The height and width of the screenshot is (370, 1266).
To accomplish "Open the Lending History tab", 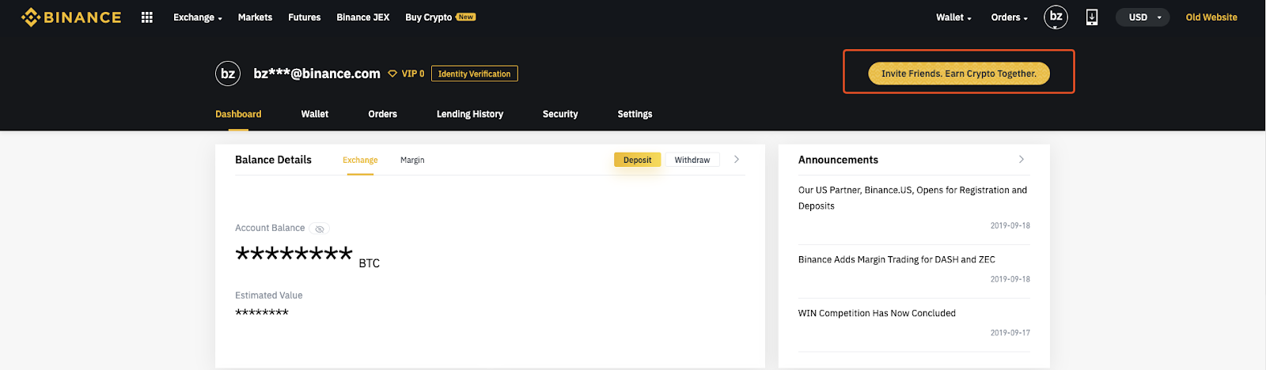I will [470, 114].
